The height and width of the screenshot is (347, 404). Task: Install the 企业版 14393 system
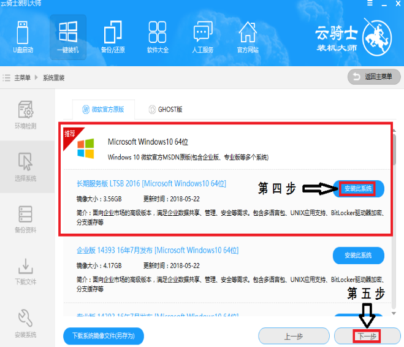359,255
